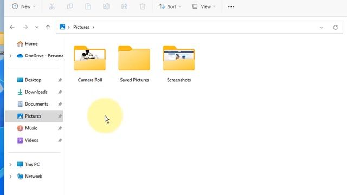Click the Delete trash icon
This screenshot has height=195, width=347.
click(x=143, y=6)
